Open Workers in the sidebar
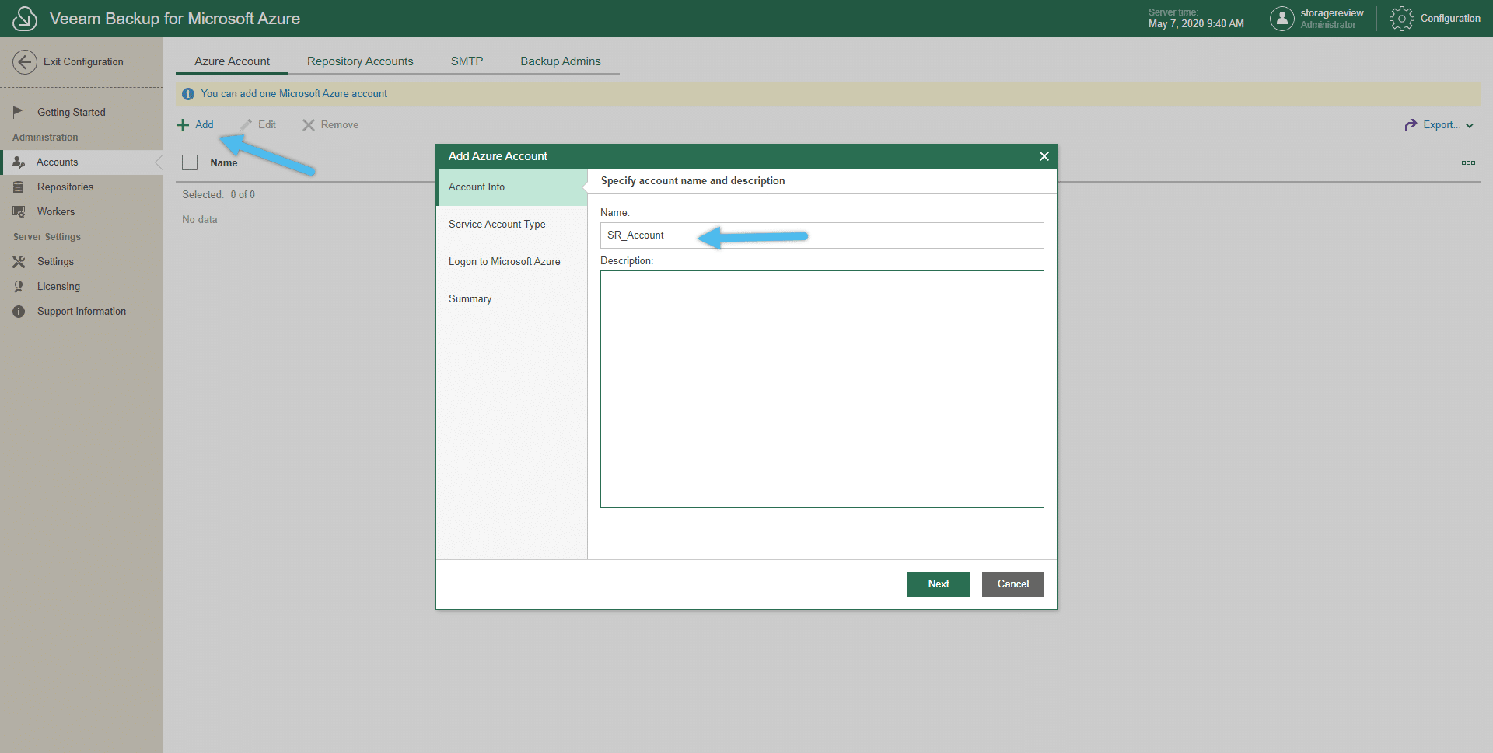1493x753 pixels. pyautogui.click(x=82, y=212)
